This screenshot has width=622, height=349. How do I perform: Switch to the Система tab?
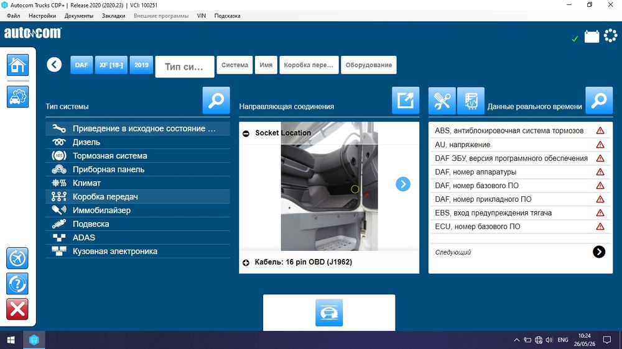coord(235,65)
